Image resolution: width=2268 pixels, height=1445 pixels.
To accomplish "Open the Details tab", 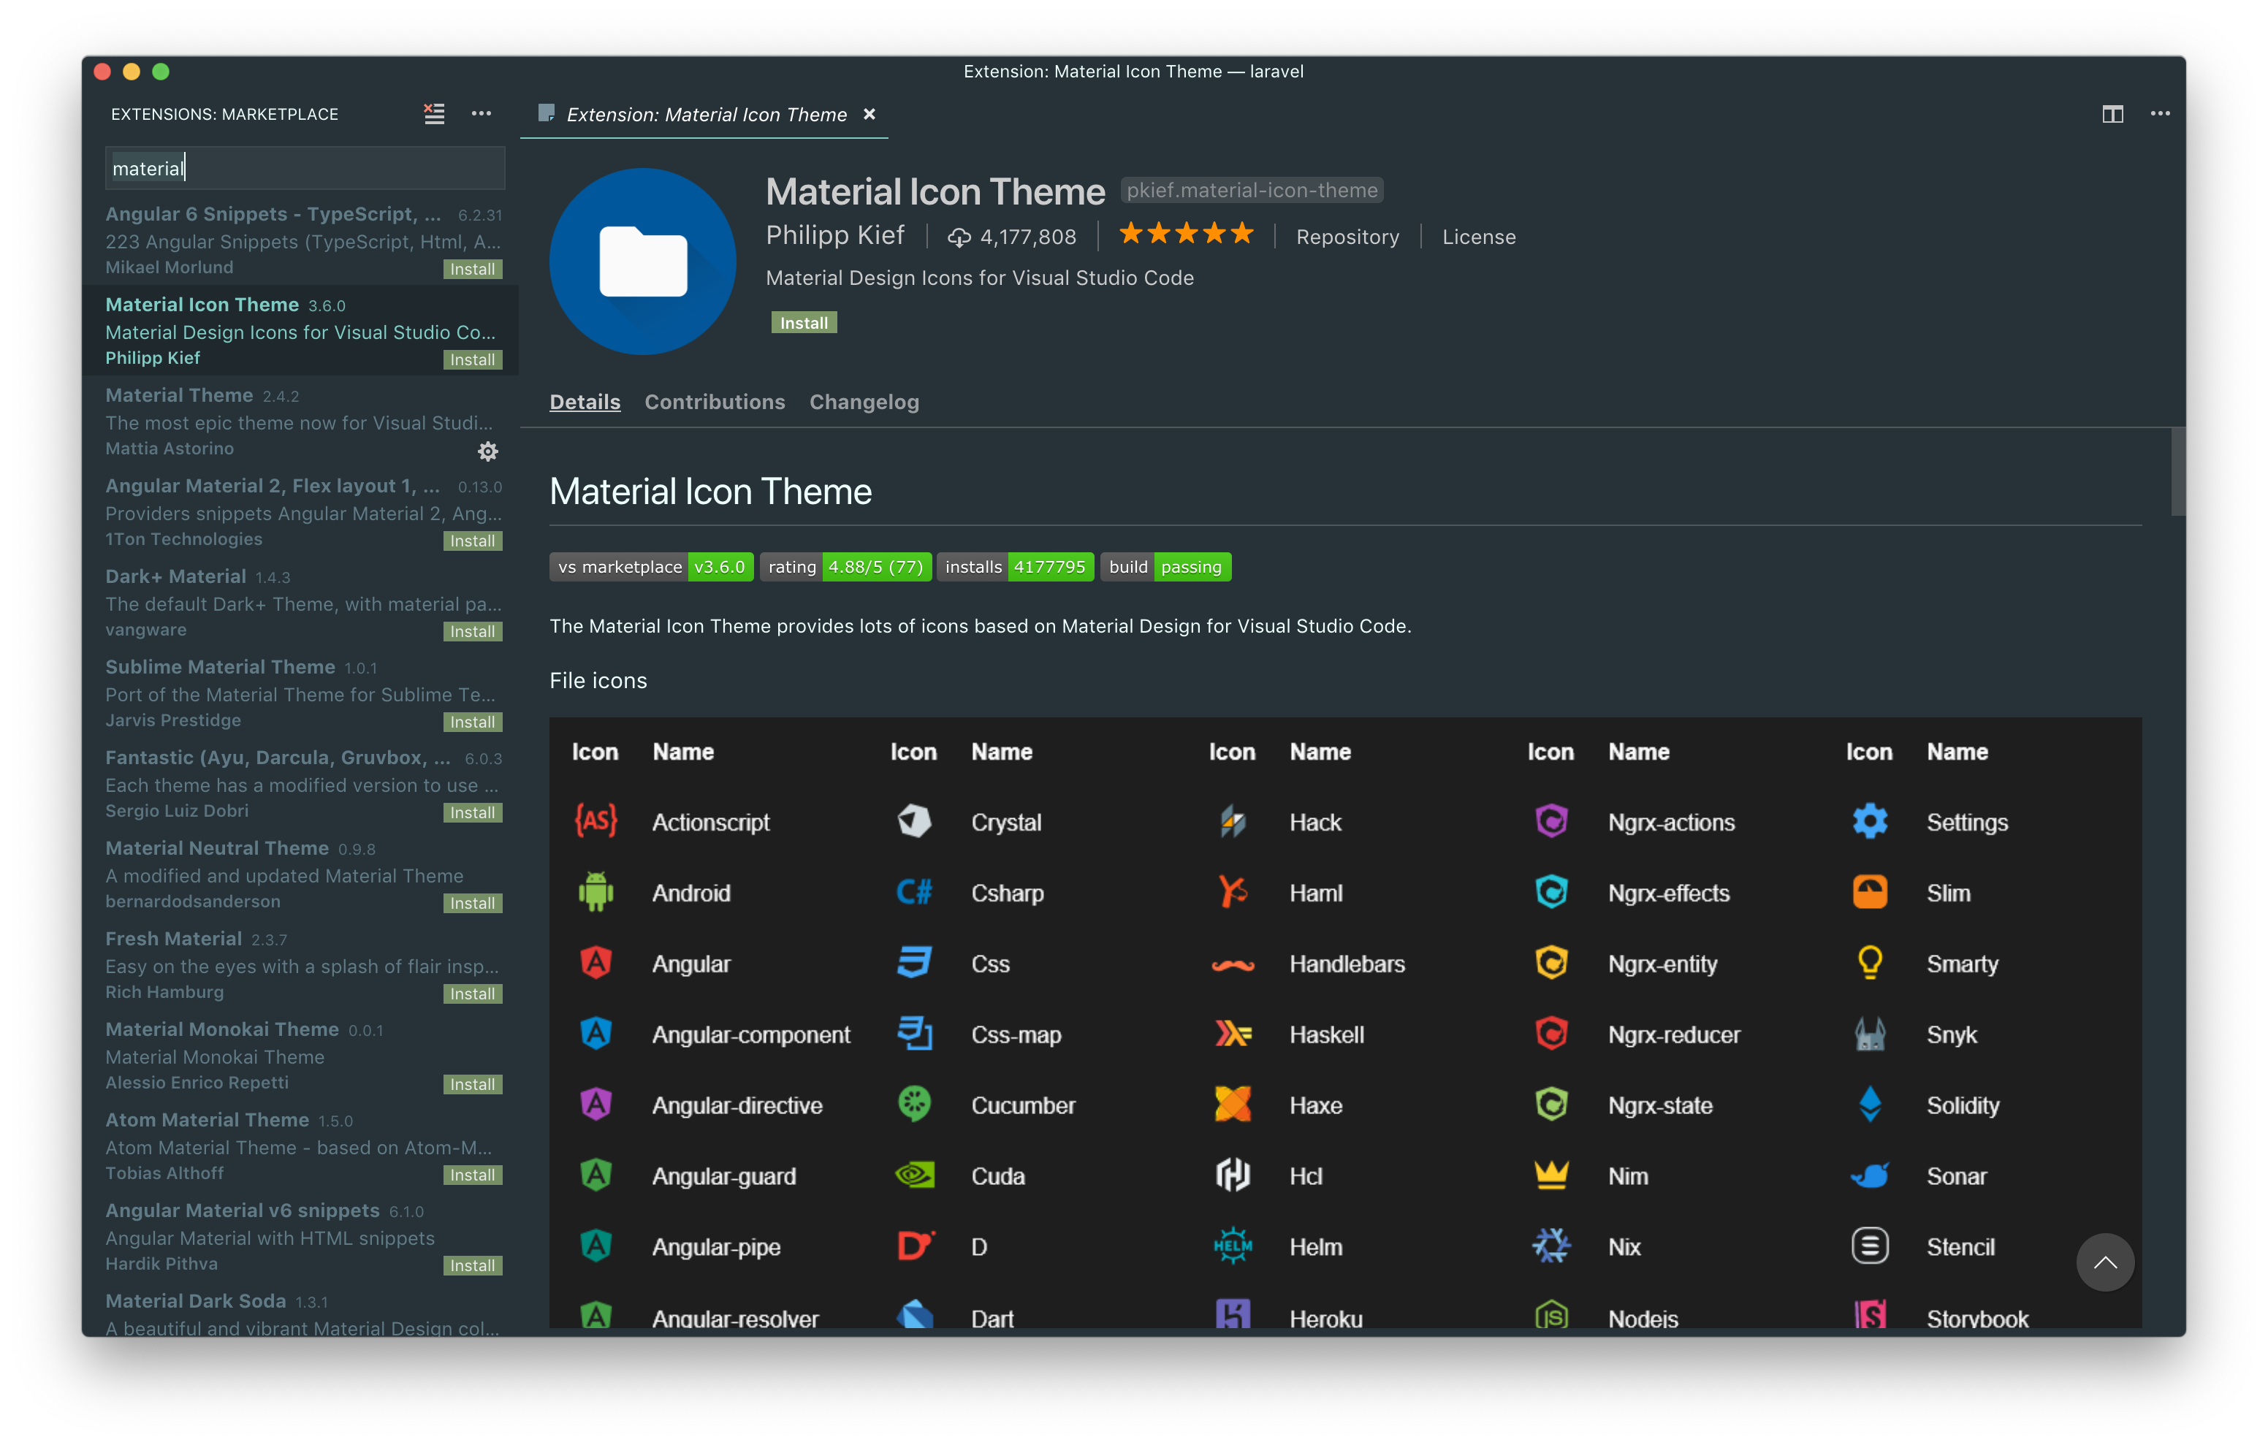I will coord(585,403).
